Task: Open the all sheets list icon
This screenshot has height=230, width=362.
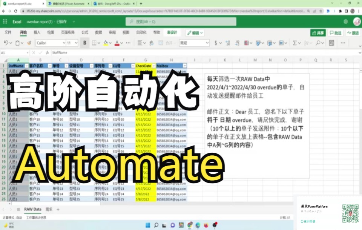Action: 18,209
